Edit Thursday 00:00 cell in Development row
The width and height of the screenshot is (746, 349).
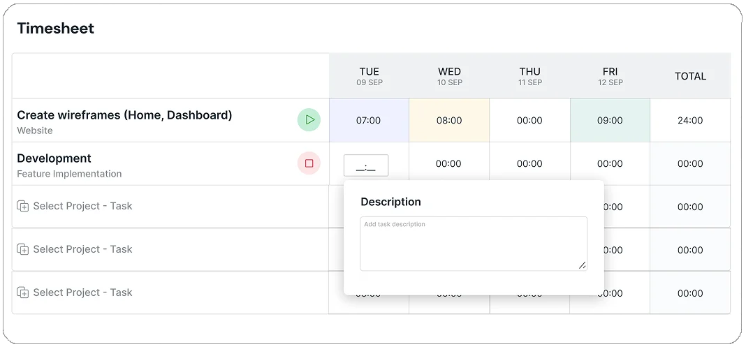529,163
